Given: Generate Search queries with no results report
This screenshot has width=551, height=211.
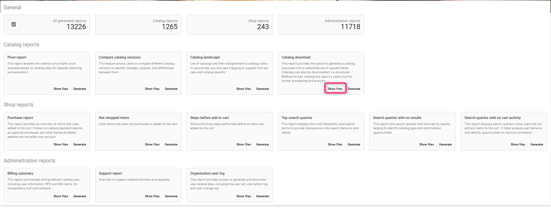Looking at the screenshot, I should pos(445,145).
